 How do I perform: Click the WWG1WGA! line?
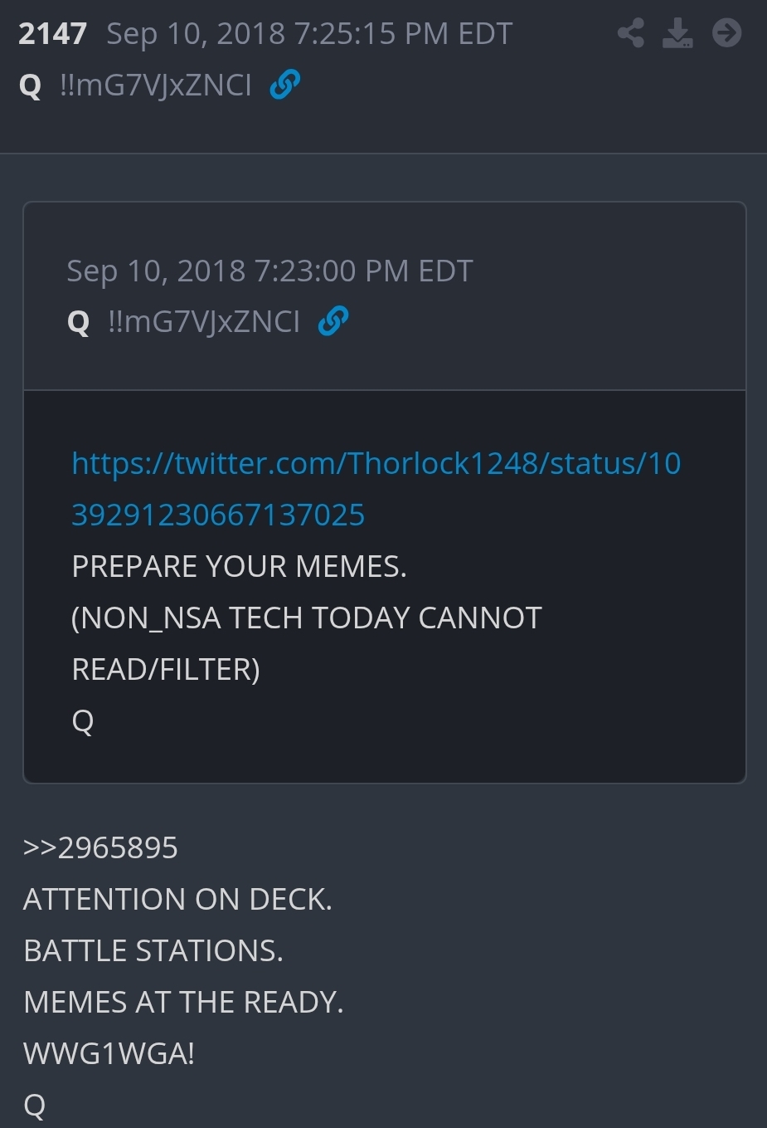[x=109, y=1053]
